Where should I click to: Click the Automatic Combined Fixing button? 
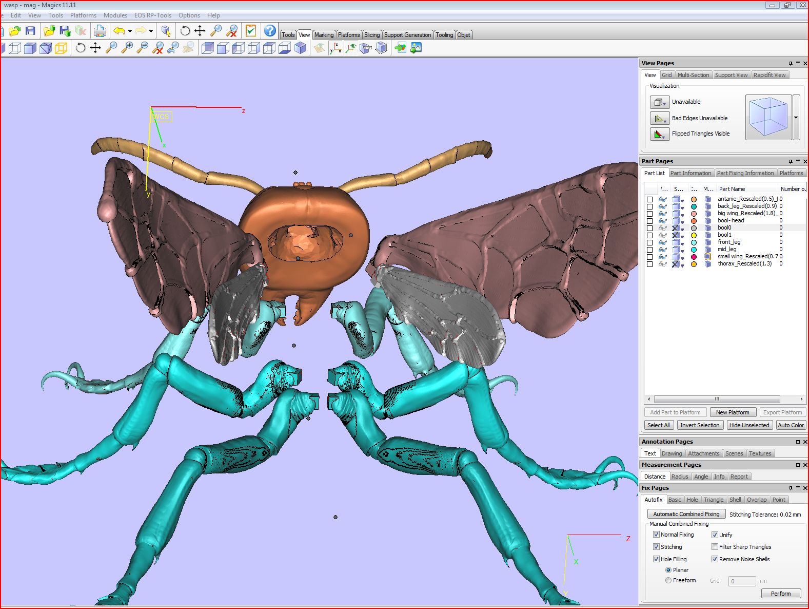[686, 514]
